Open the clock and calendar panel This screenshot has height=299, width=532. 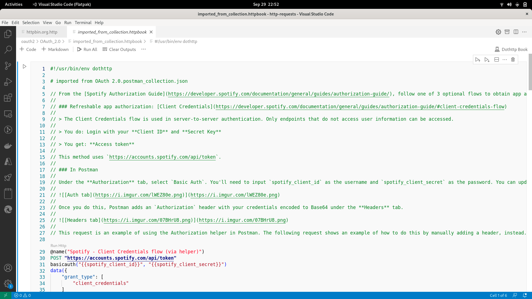(x=266, y=4)
